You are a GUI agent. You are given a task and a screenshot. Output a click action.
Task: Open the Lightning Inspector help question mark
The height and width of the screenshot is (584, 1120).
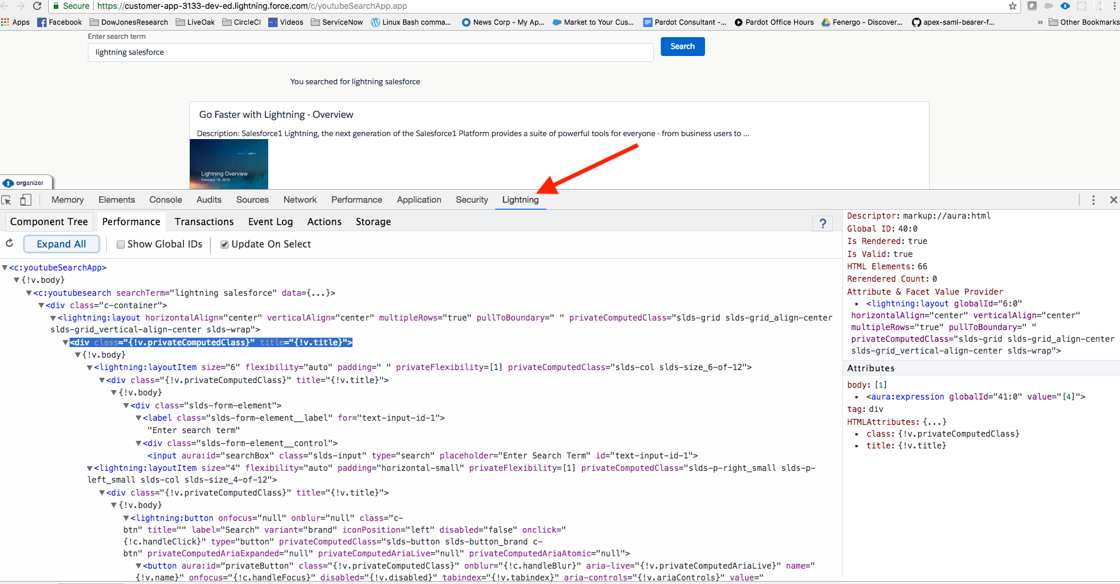point(823,223)
